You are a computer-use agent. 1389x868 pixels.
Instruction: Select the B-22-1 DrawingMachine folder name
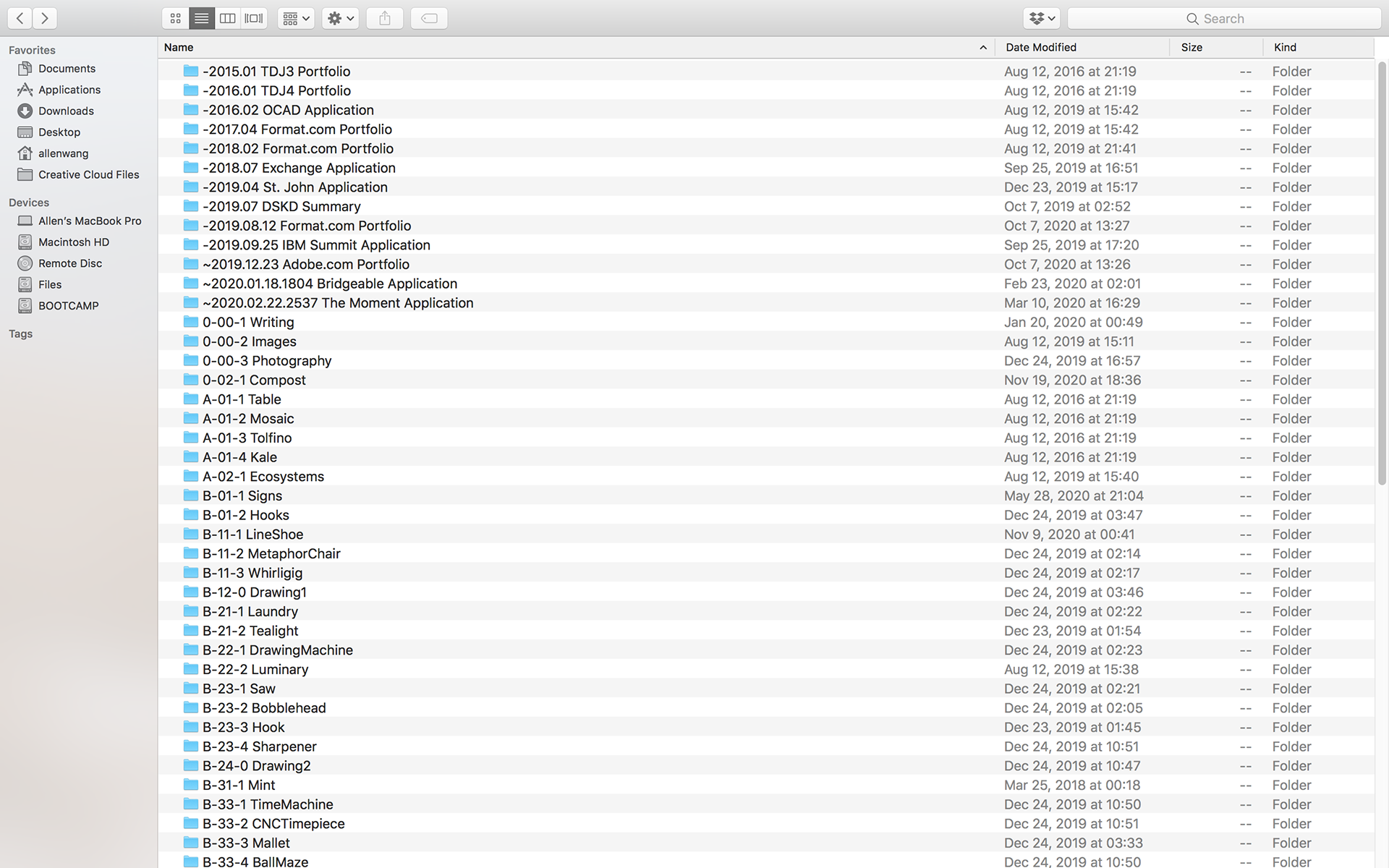click(278, 650)
